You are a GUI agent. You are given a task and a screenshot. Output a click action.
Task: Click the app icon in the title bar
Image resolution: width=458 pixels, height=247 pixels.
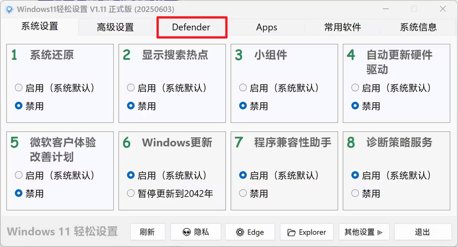9,9
